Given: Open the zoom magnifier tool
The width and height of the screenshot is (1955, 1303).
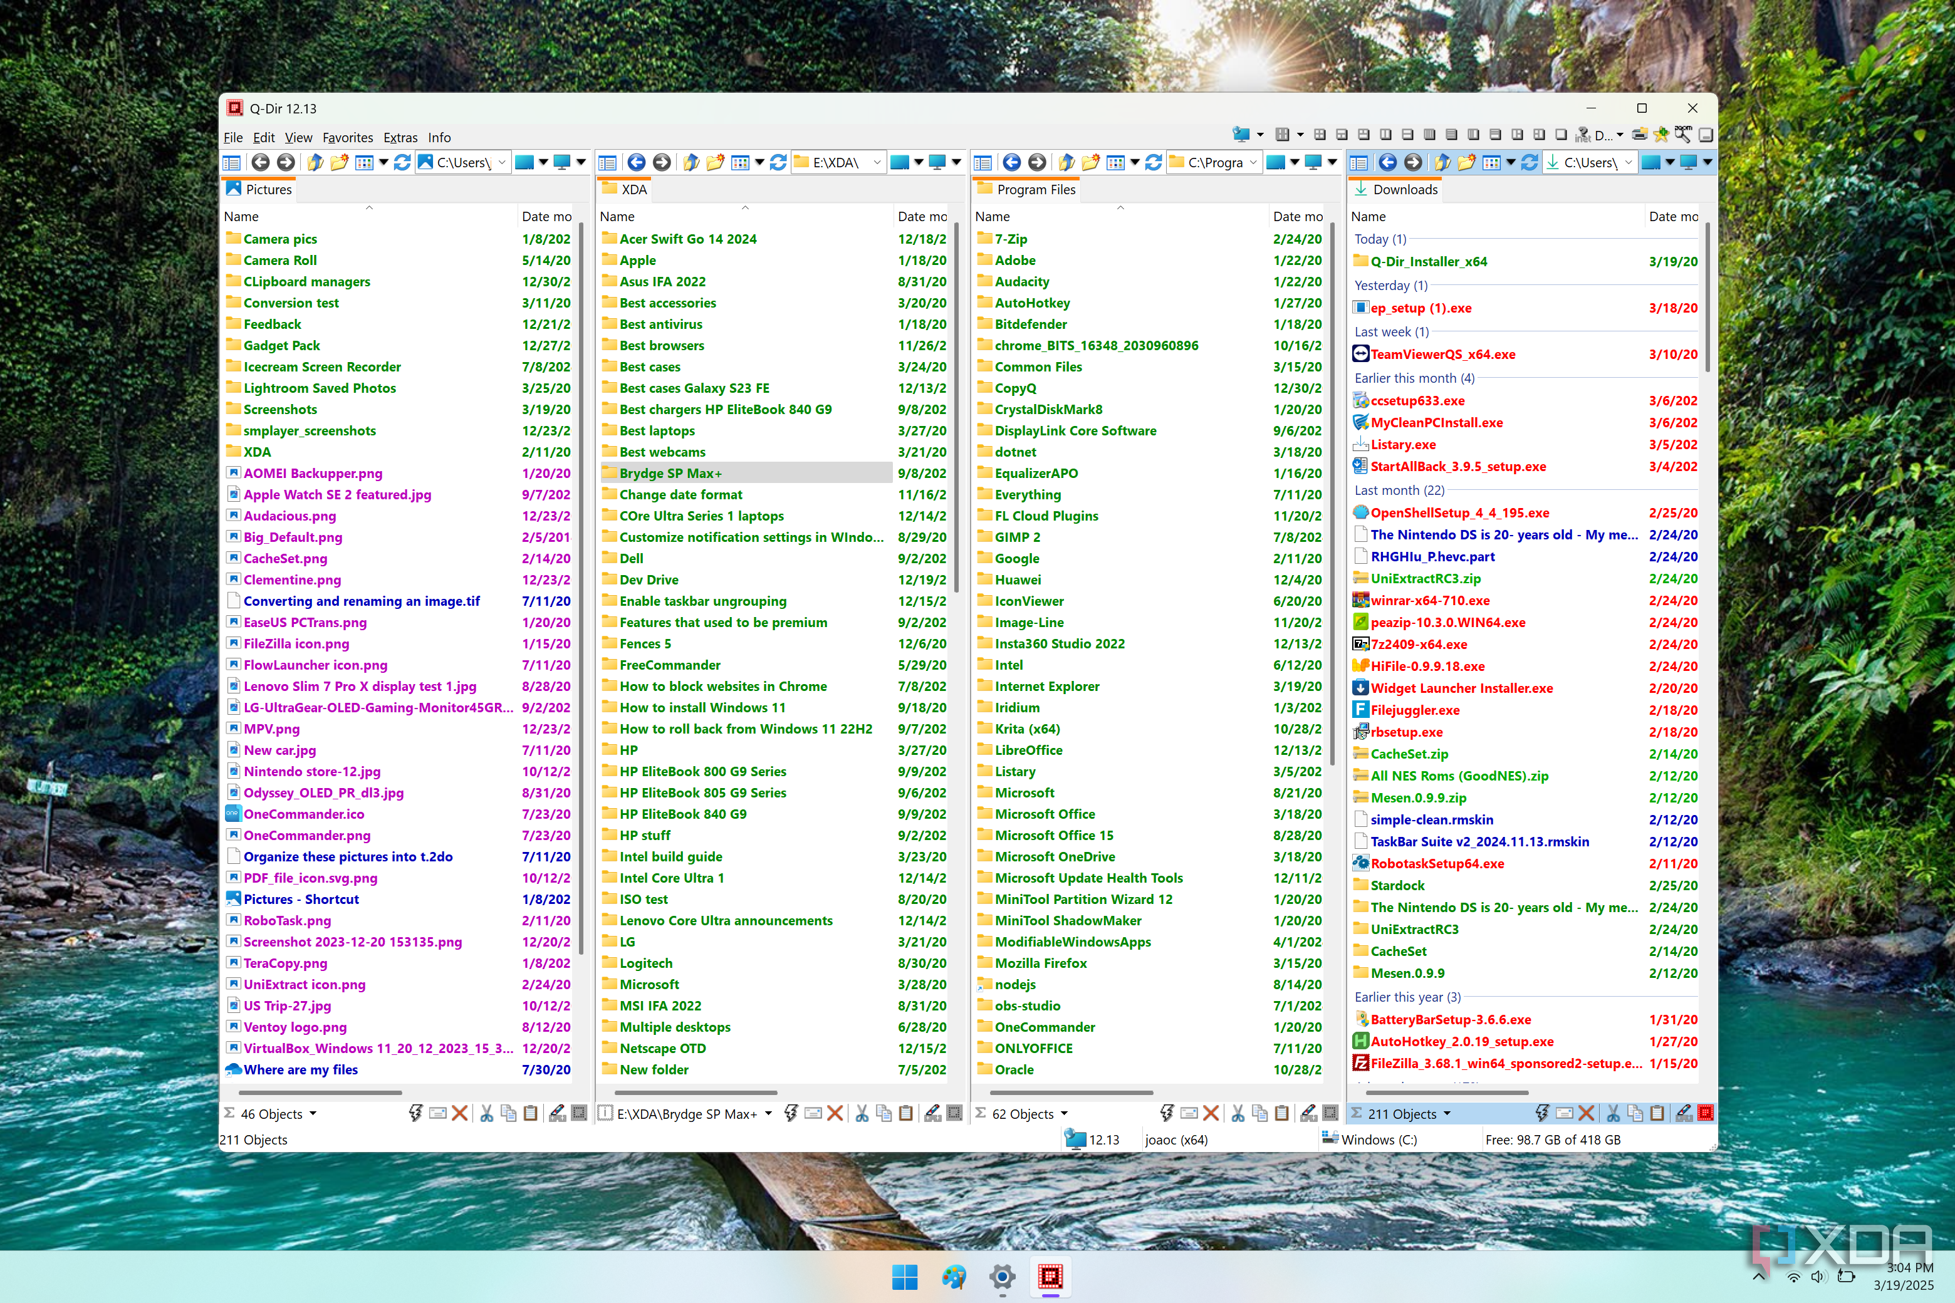Looking at the screenshot, I should tap(1683, 135).
